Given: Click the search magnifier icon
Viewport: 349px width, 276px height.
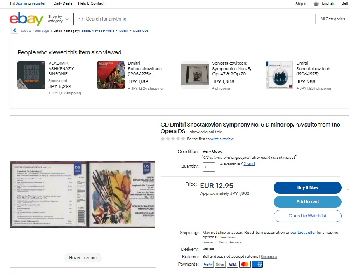Looking at the screenshot, I should tap(81, 19).
